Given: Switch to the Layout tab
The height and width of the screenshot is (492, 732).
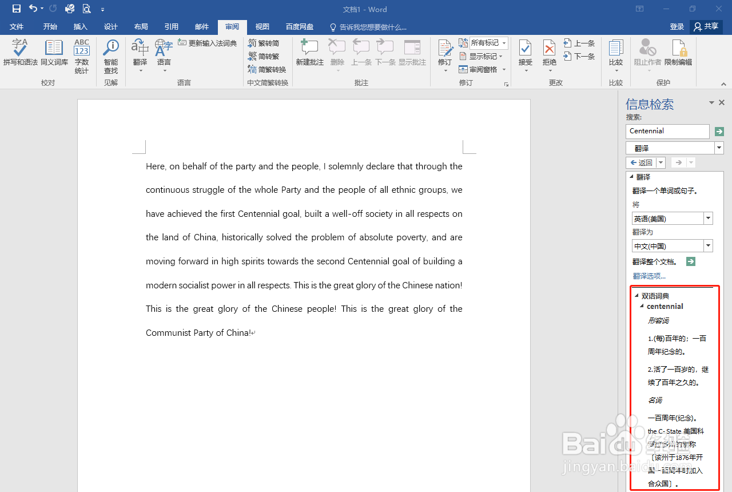Looking at the screenshot, I should pos(141,27).
